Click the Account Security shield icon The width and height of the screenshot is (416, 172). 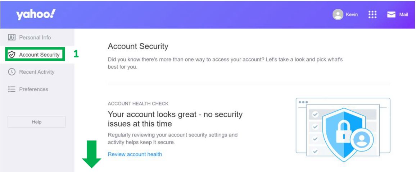12,55
